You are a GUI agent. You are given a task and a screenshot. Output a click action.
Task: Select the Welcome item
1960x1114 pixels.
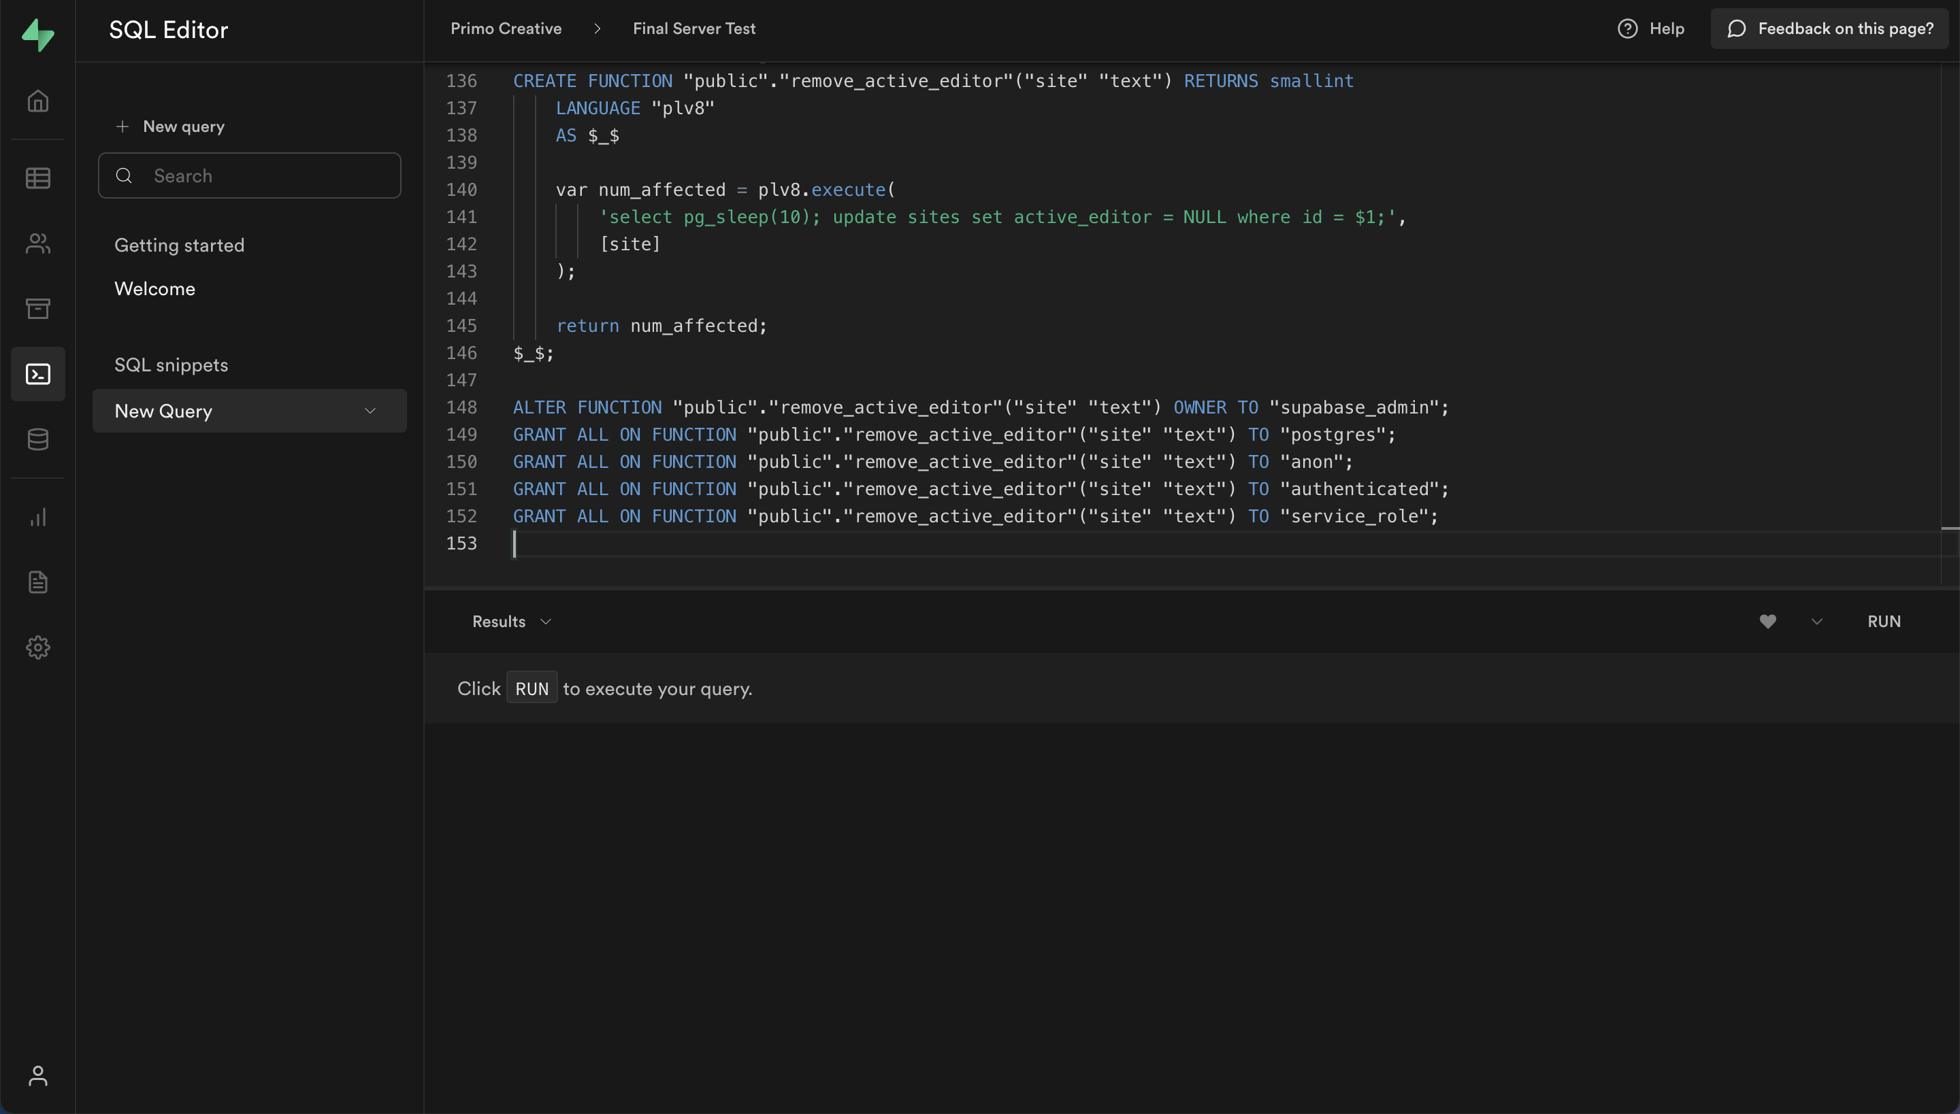(x=154, y=288)
